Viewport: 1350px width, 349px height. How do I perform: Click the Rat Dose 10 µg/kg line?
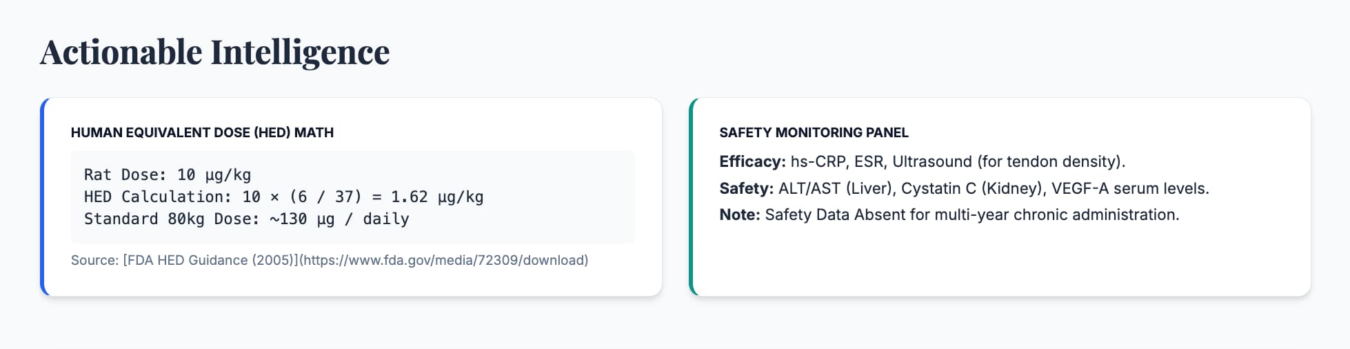[x=167, y=175]
